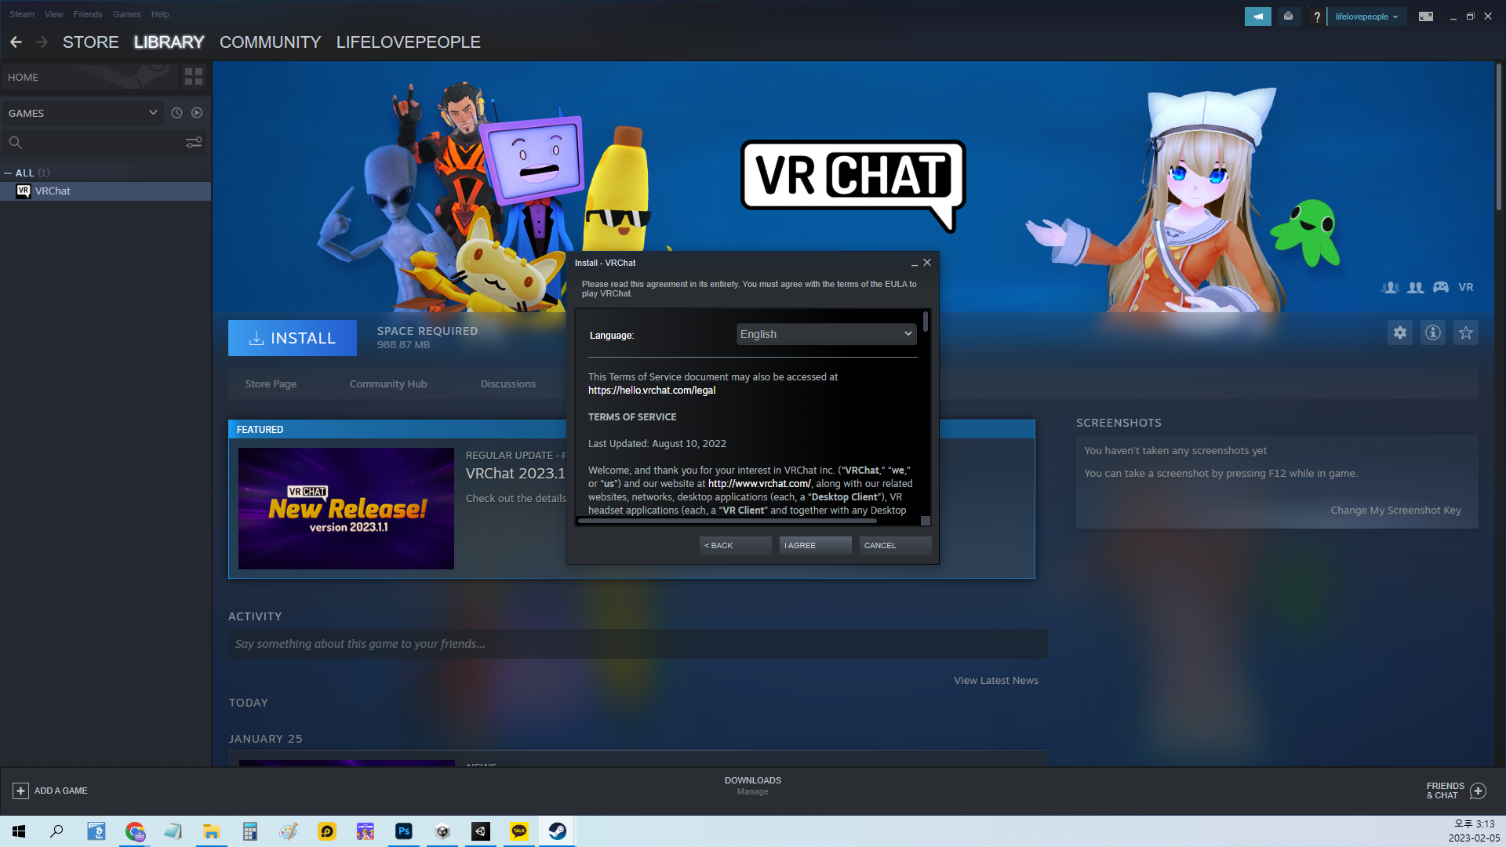
Task: Show VRChat game info icon
Action: tap(1432, 333)
